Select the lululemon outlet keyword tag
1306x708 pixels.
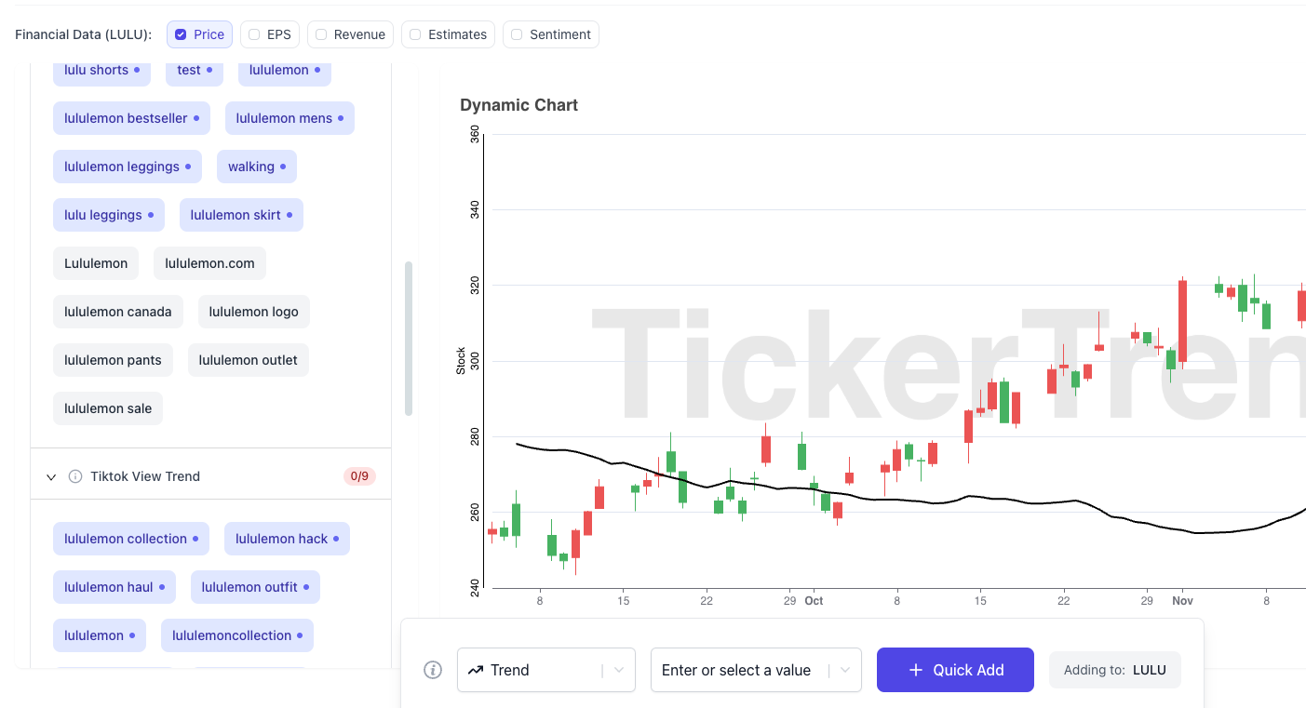click(248, 360)
